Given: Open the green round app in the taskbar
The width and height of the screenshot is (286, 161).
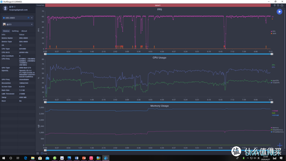Looking at the screenshot, I should 55,158.
